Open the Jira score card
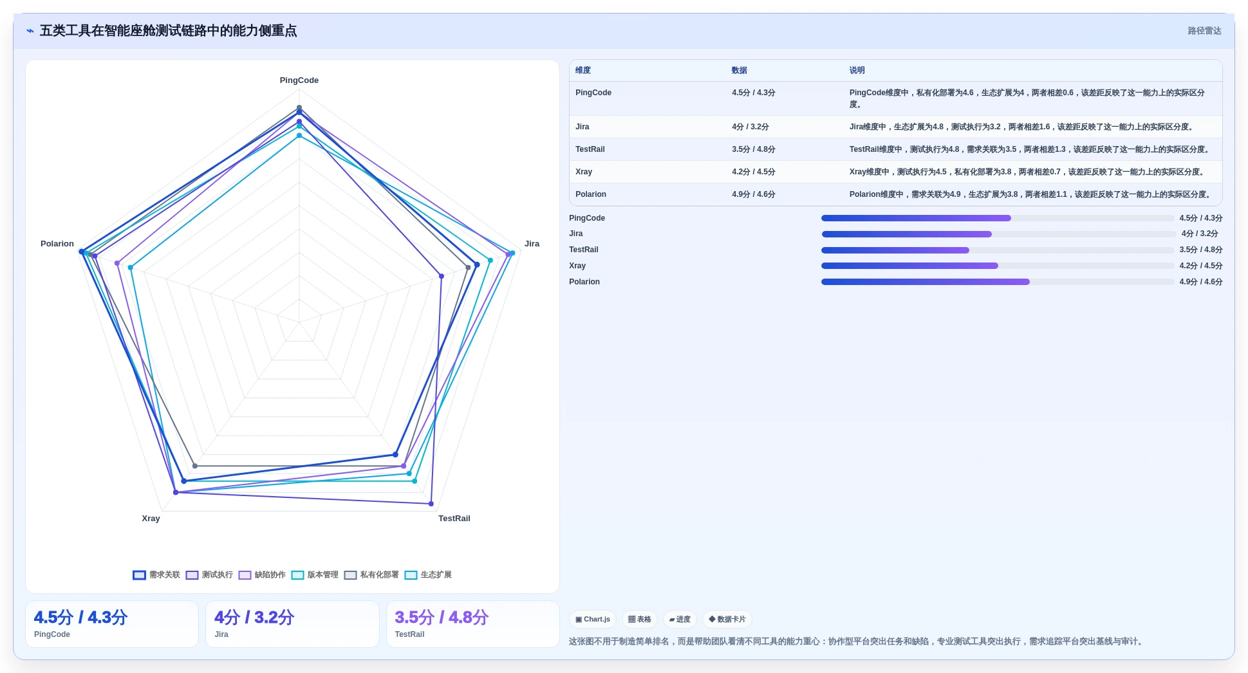1248x673 pixels. click(x=292, y=624)
